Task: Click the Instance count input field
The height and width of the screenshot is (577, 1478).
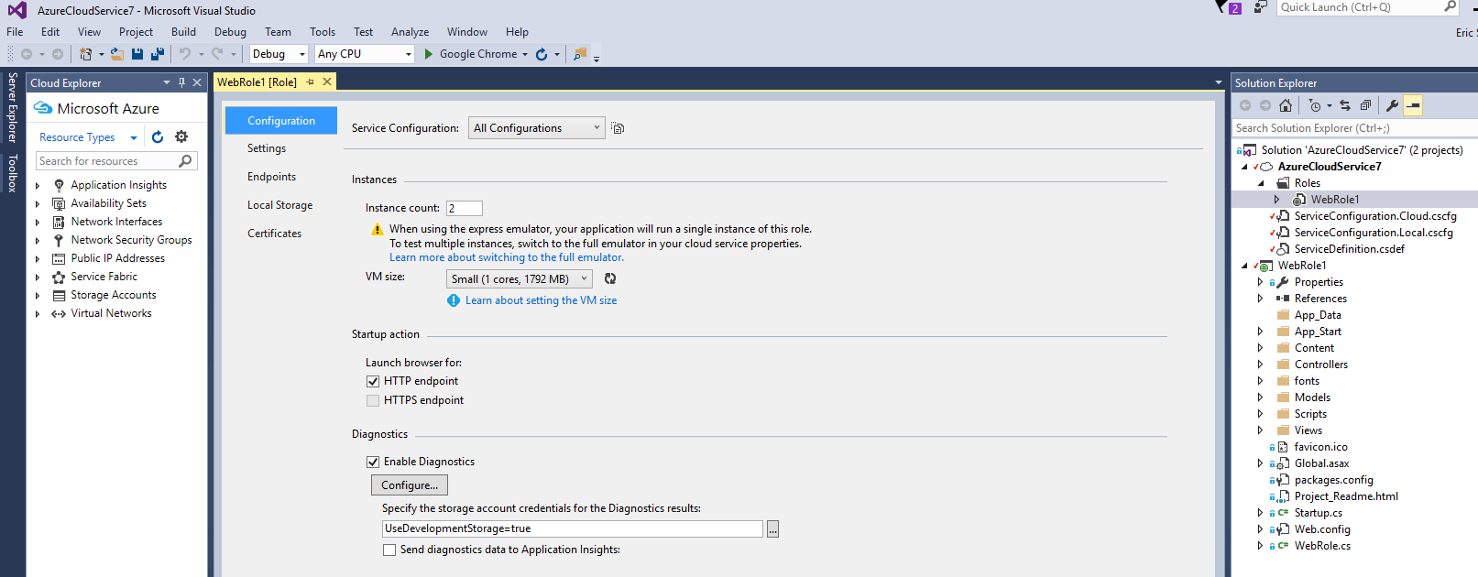Action: coord(464,208)
